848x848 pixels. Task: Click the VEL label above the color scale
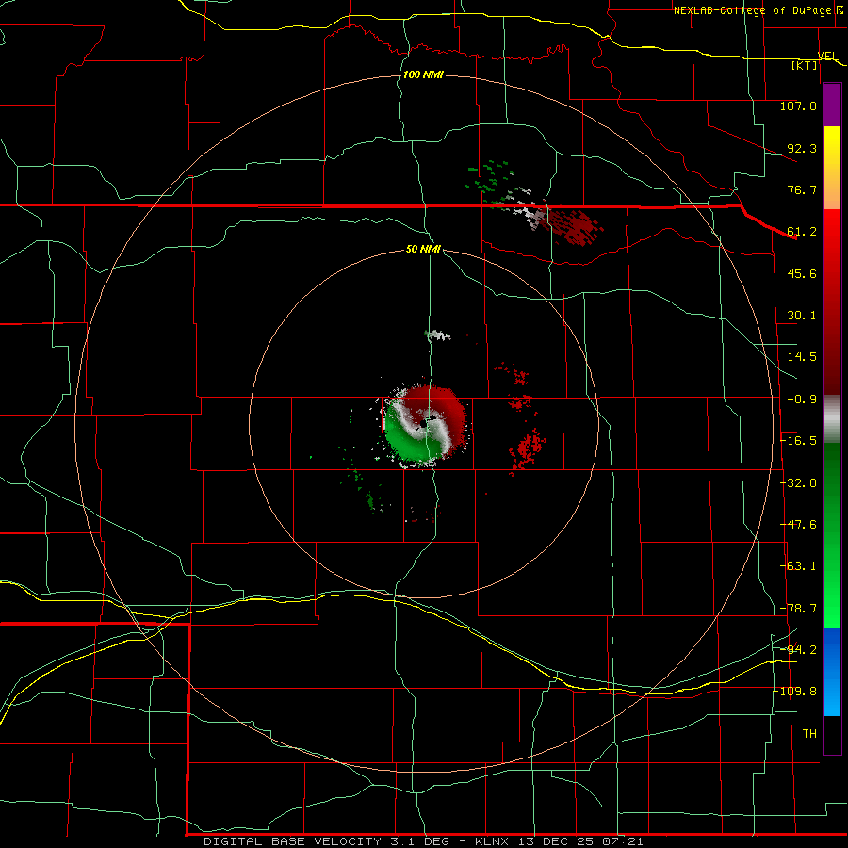tap(827, 56)
